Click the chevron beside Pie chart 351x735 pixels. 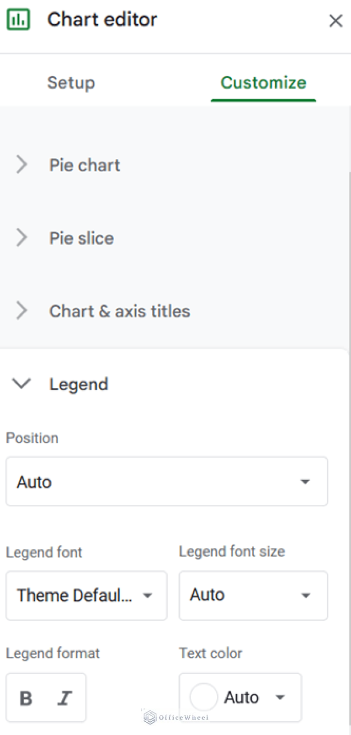21,165
